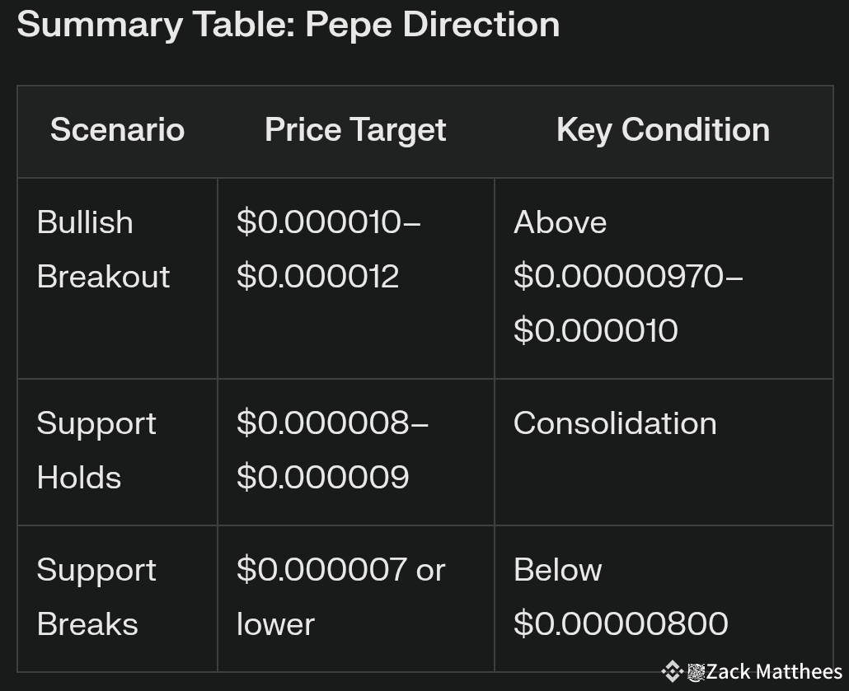Click the $0.000008–$0.000009 price target cell
Screen dimensions: 849x691
pyautogui.click(x=331, y=450)
